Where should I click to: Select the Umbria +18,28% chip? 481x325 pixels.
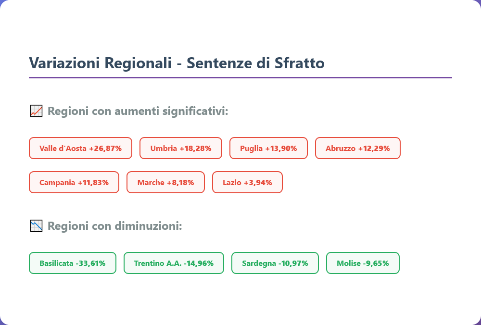click(x=181, y=148)
